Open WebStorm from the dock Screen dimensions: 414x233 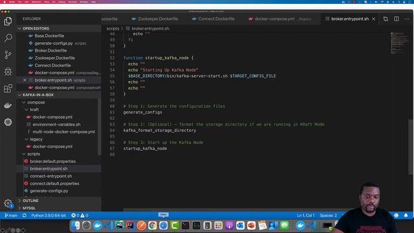(x=119, y=225)
